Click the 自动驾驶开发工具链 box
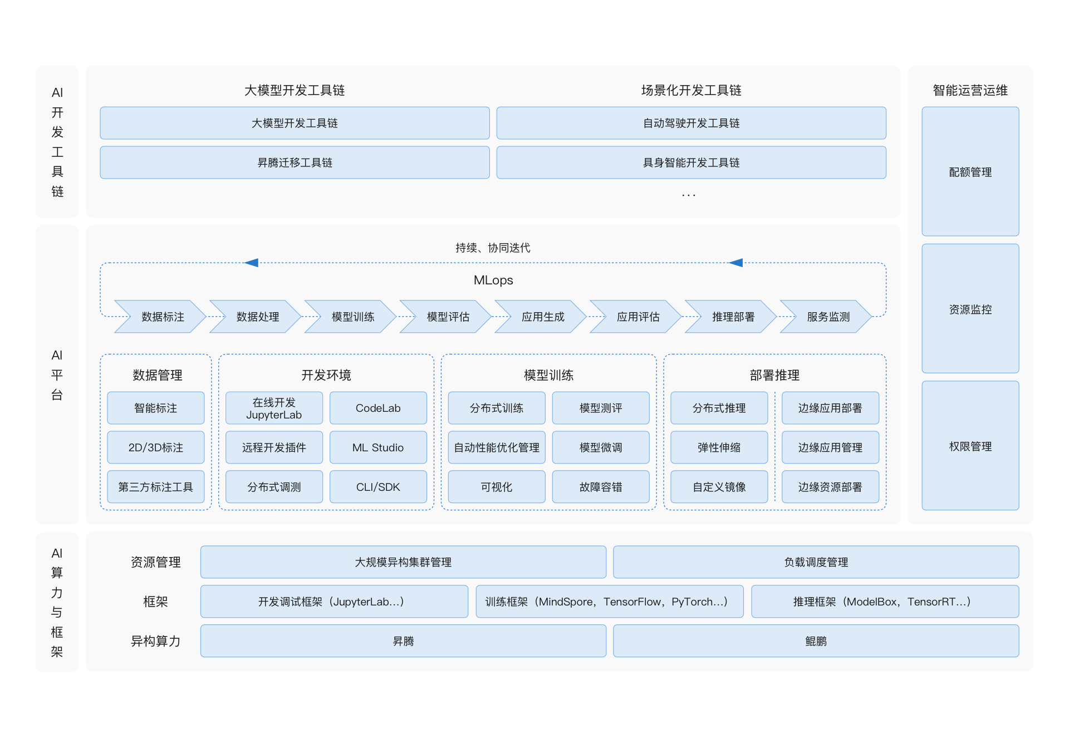 (691, 123)
